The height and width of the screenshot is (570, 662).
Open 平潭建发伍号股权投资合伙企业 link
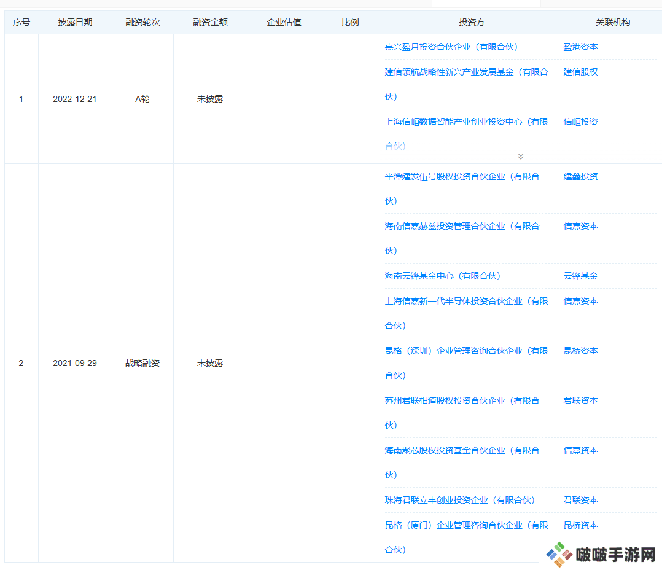tap(462, 189)
